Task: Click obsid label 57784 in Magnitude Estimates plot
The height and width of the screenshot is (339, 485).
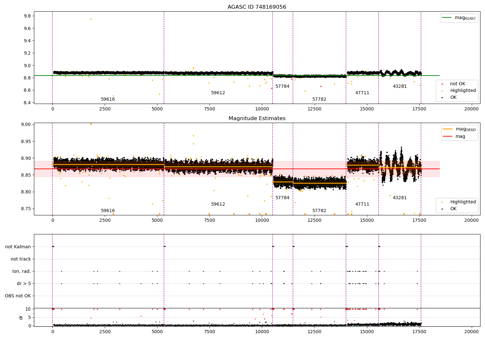Action: tap(282, 198)
